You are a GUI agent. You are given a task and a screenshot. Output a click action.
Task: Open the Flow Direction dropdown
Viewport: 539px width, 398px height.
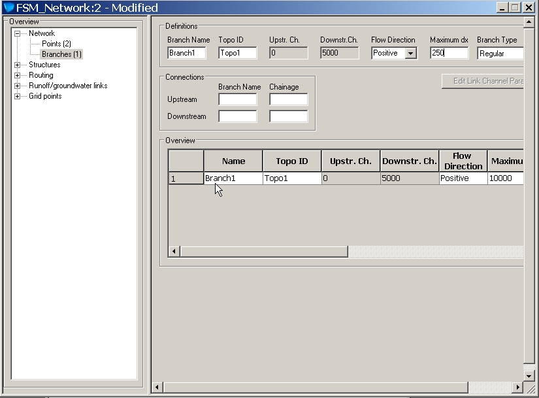[x=410, y=54]
